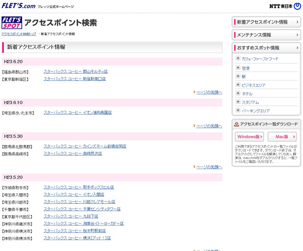Open スターバックス 千葉センシティタワー店 link
This screenshot has height=251, width=303.
(x=82, y=209)
